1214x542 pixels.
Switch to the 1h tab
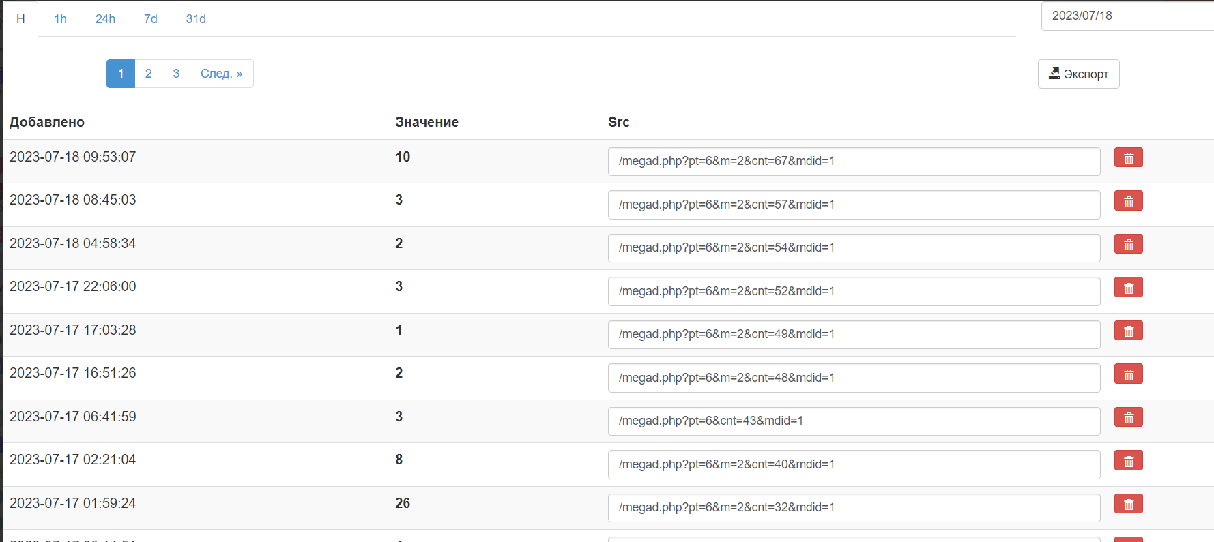61,19
